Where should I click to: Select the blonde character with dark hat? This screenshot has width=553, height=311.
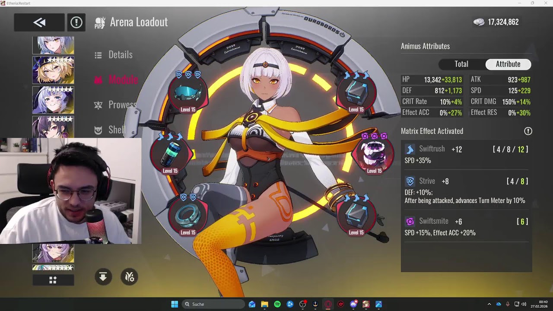pyautogui.click(x=53, y=70)
